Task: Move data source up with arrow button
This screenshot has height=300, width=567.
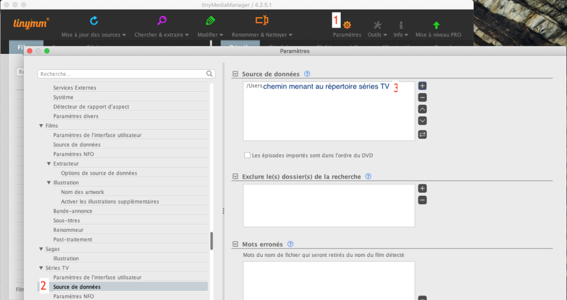Action: pos(422,109)
